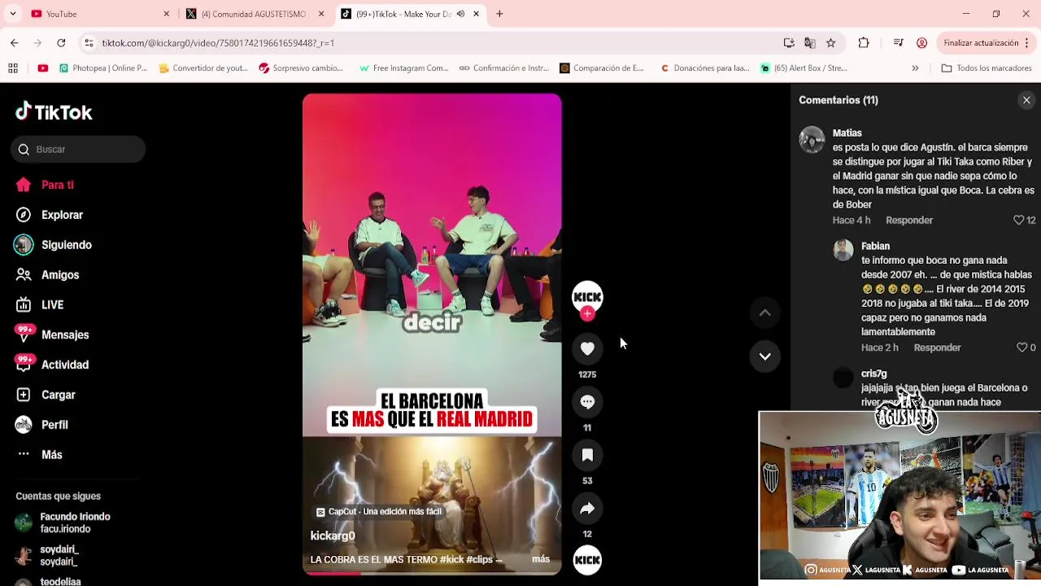
Task: Expand the Más sidebar menu
Action: pos(40,455)
